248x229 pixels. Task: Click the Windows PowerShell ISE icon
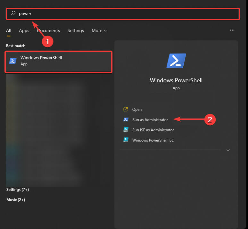pyautogui.click(x=126, y=140)
